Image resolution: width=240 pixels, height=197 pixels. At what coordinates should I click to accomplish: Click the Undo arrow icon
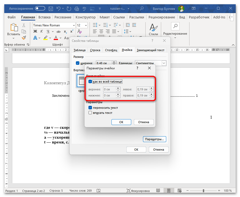point(58,9)
